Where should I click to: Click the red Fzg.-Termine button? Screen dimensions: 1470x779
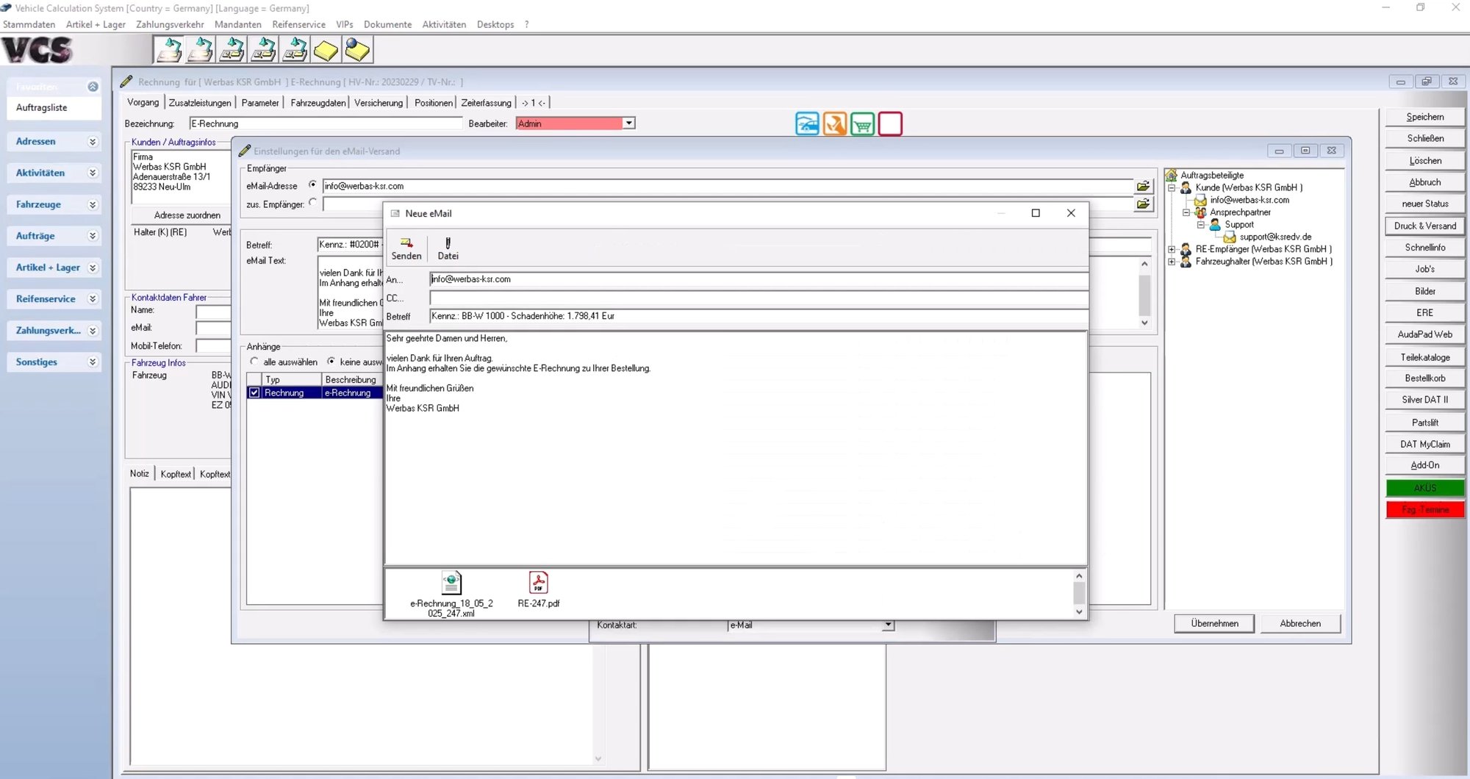coord(1425,509)
